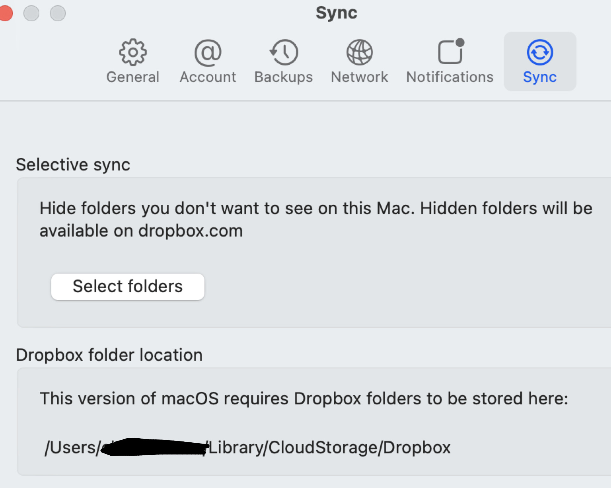611x488 pixels.
Task: Open the Backups clock icon
Action: 284,52
